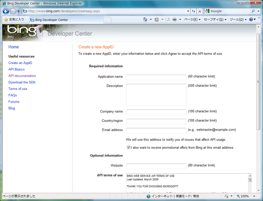Image resolution: width=263 pixels, height=201 pixels.
Task: Click the page scrollbar up arrow
Action: [258, 27]
